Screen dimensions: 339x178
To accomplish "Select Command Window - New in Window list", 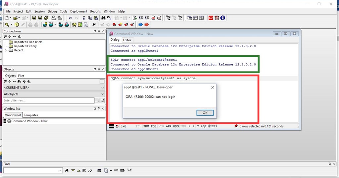I will tap(29, 121).
